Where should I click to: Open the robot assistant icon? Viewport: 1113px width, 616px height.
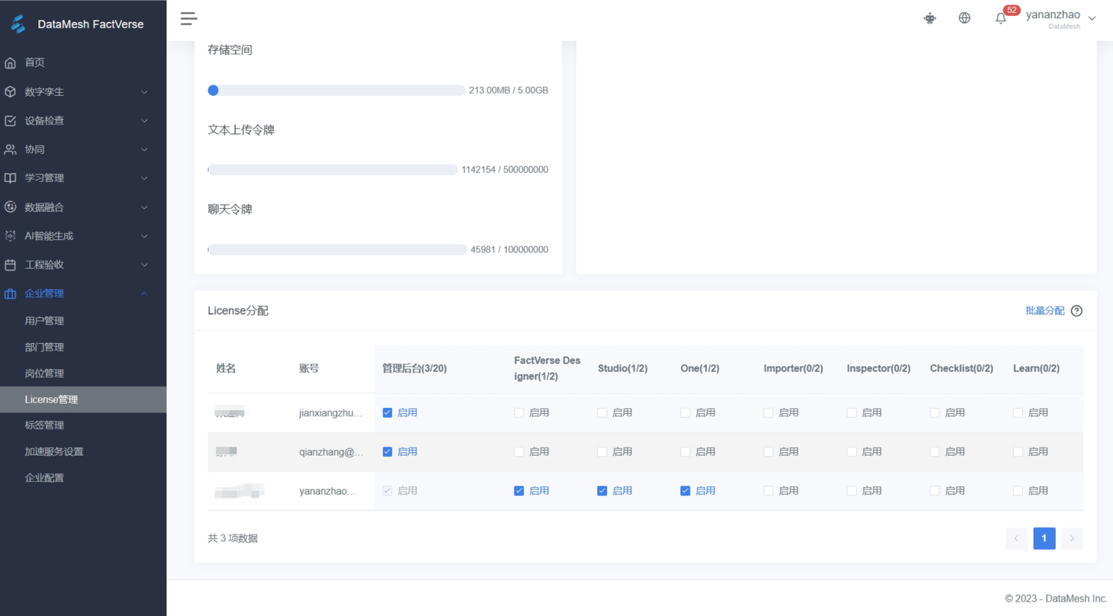(x=930, y=19)
